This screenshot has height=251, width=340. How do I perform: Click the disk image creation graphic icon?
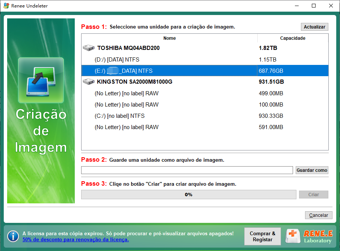(41, 80)
